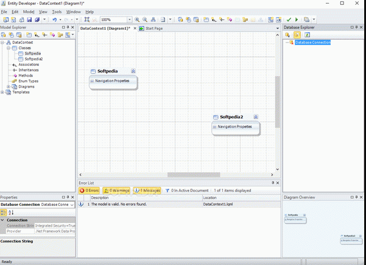
Task: Save the model with the floppy disk icon
Action: pyautogui.click(x=29, y=20)
